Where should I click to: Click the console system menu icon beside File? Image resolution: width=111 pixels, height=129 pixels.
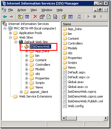point(4,10)
